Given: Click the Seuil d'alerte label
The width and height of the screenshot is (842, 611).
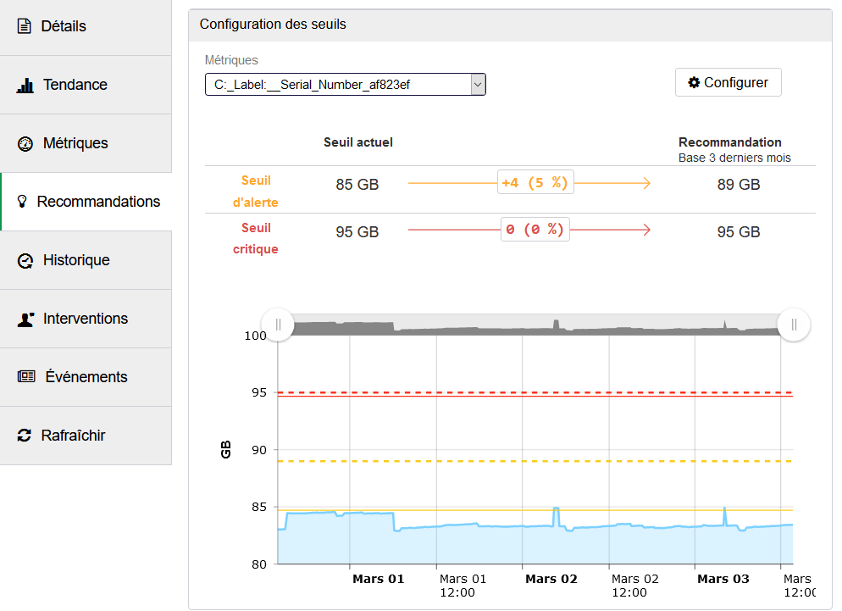Looking at the screenshot, I should click(x=256, y=192).
